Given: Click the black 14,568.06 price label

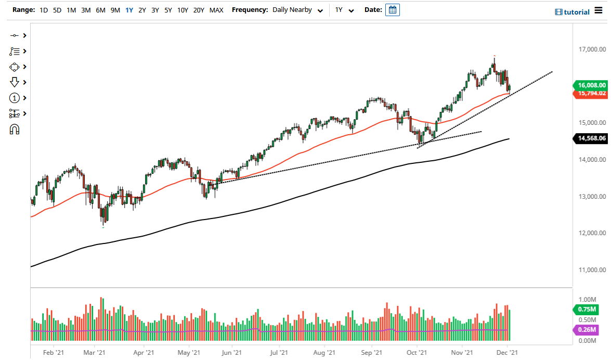Looking at the screenshot, I should tap(590, 138).
